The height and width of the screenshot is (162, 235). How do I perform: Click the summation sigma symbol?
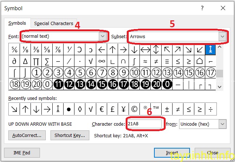tap(48, 61)
